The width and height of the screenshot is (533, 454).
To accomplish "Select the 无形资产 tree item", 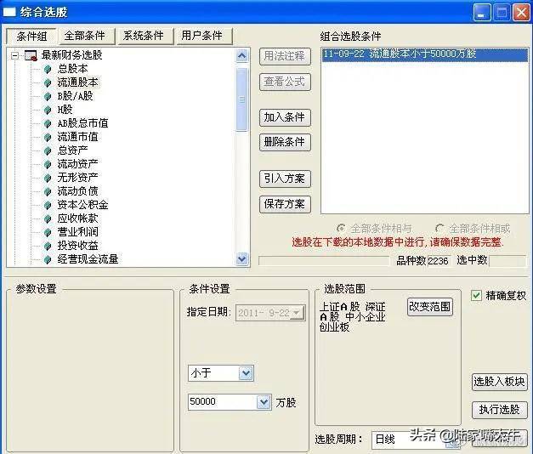I will (x=78, y=178).
